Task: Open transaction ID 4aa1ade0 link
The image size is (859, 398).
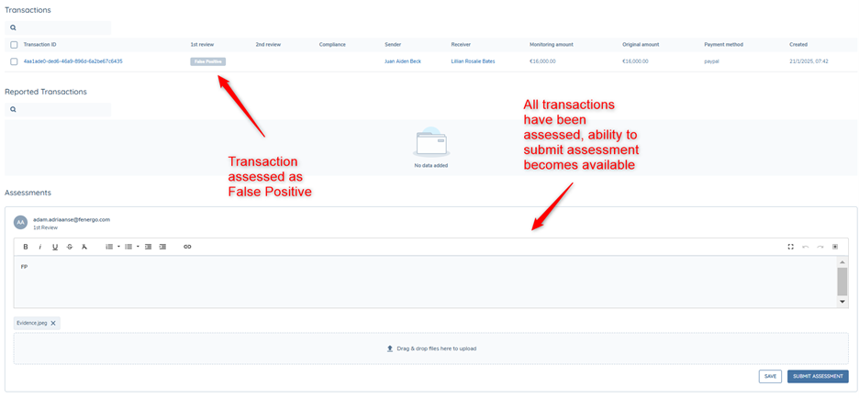Action: click(x=73, y=61)
